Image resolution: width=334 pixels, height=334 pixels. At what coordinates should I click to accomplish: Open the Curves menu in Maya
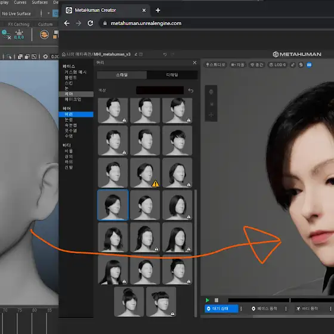click(20, 2)
